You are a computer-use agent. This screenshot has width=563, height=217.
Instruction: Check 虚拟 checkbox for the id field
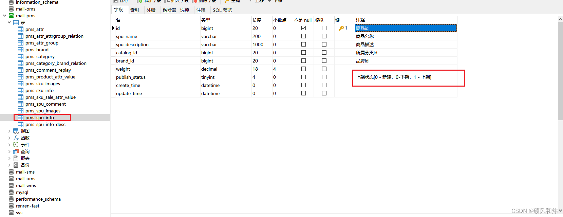click(324, 28)
